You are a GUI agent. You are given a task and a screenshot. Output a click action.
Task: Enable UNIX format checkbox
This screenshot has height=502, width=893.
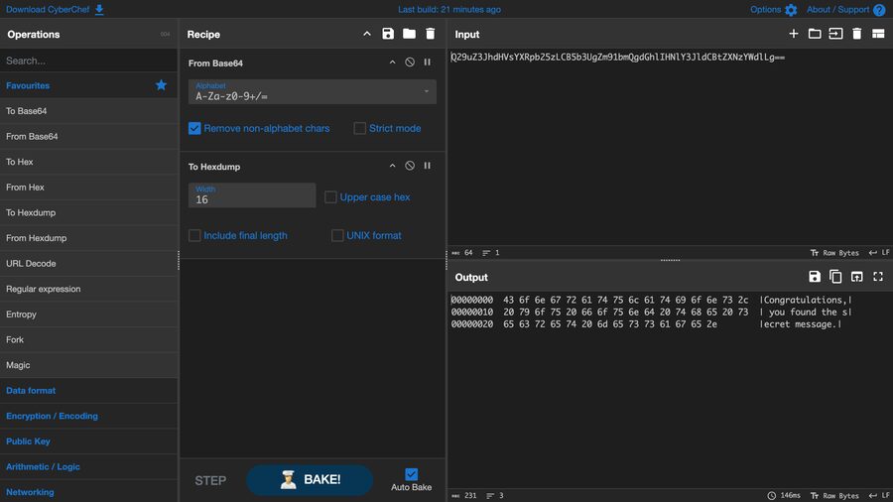point(337,235)
